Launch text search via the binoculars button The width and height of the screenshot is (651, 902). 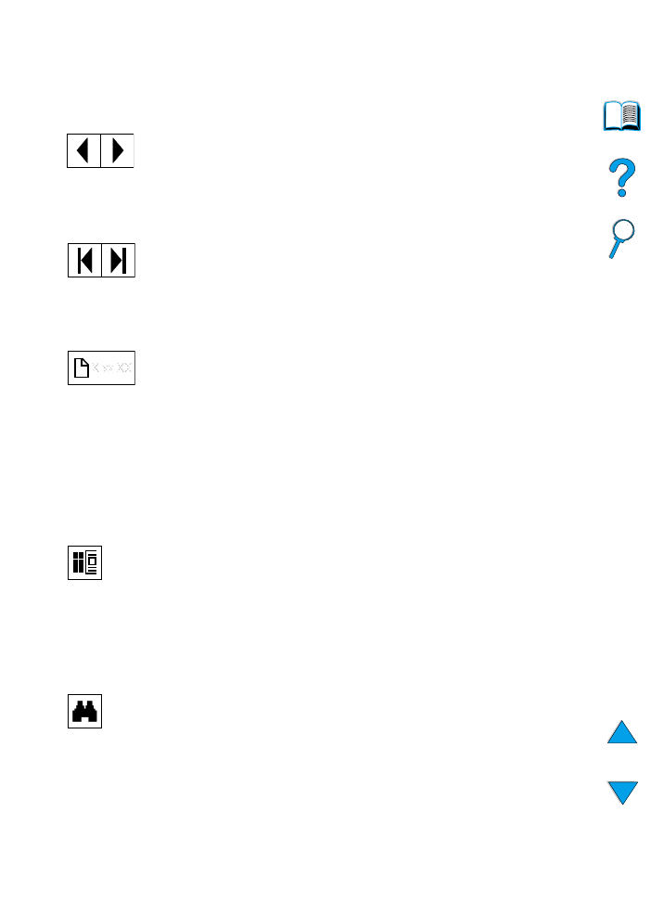coord(84,711)
